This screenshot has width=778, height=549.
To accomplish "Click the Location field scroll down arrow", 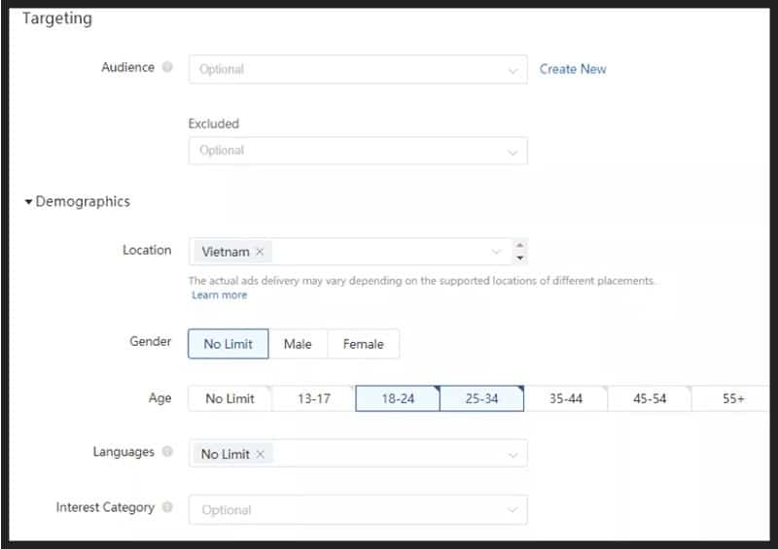I will (520, 258).
